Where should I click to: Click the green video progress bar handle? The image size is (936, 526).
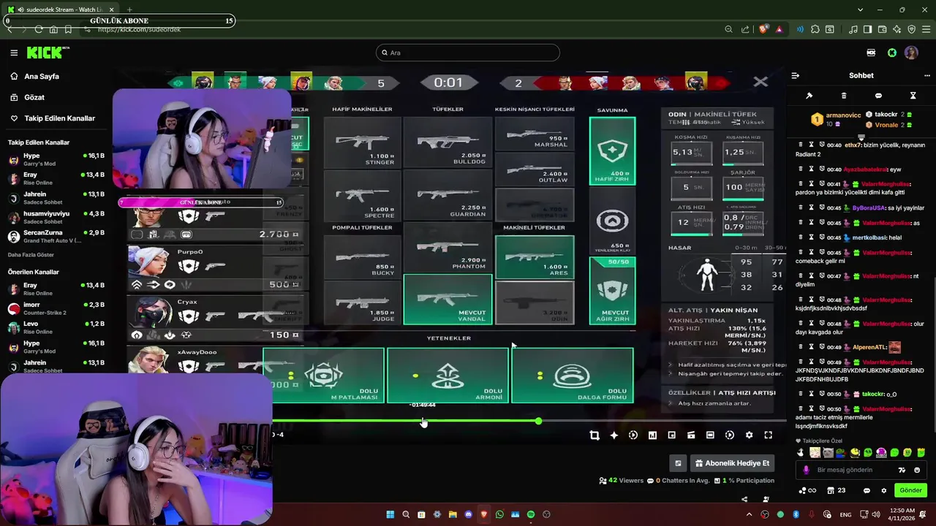click(539, 421)
